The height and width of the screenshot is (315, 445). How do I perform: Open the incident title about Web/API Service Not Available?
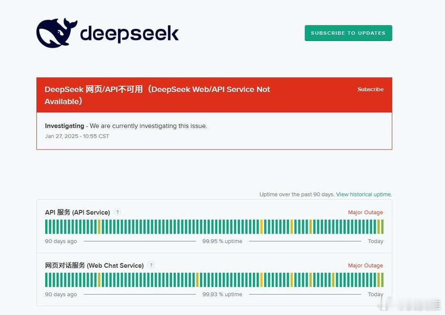(157, 95)
